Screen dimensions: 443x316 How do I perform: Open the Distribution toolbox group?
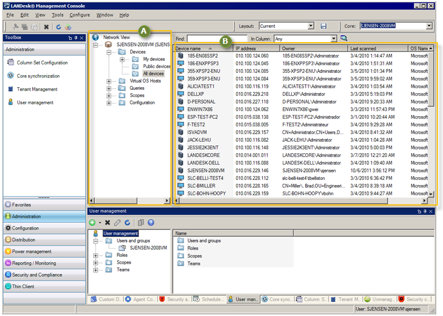44,240
